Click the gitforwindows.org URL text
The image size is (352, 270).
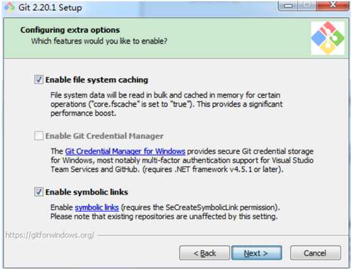point(50,235)
